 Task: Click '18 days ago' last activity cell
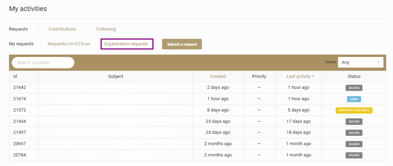click(x=298, y=132)
